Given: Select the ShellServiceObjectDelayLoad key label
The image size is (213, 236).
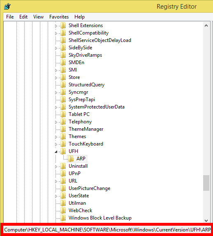Looking at the screenshot, I should pyautogui.click(x=100, y=40).
